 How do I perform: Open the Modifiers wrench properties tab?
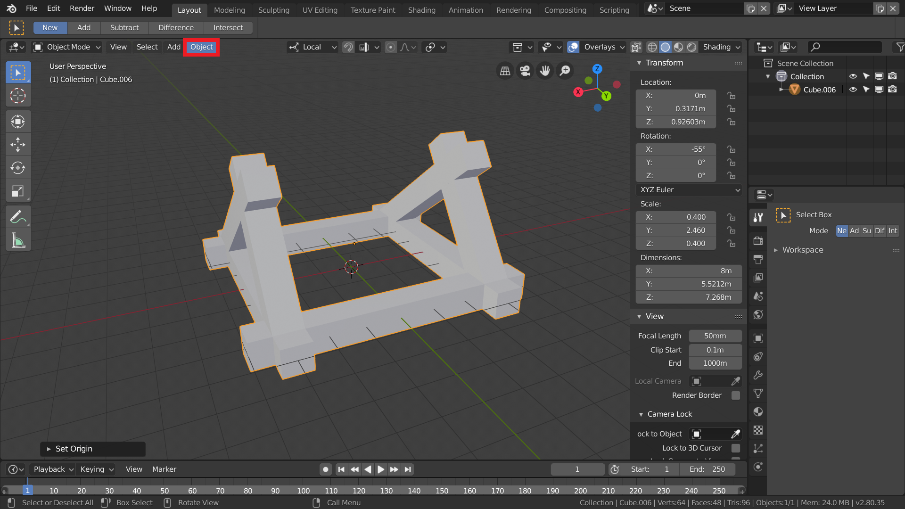[x=758, y=375]
